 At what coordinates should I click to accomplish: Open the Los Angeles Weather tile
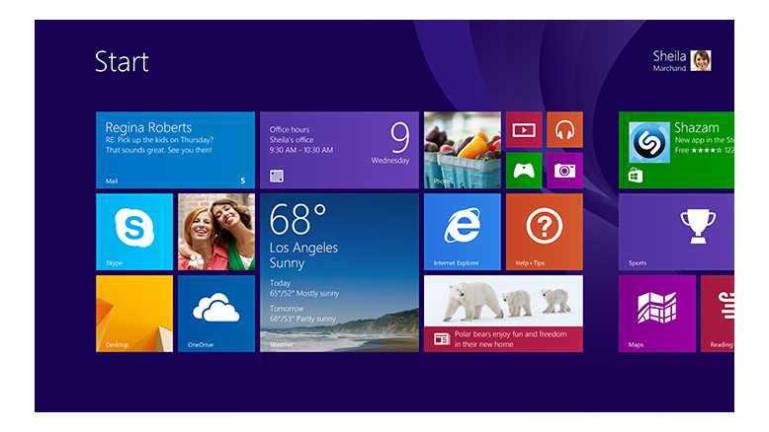(x=339, y=272)
